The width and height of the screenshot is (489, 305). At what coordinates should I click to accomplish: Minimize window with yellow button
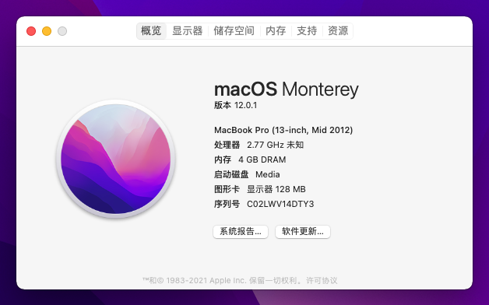(x=47, y=31)
